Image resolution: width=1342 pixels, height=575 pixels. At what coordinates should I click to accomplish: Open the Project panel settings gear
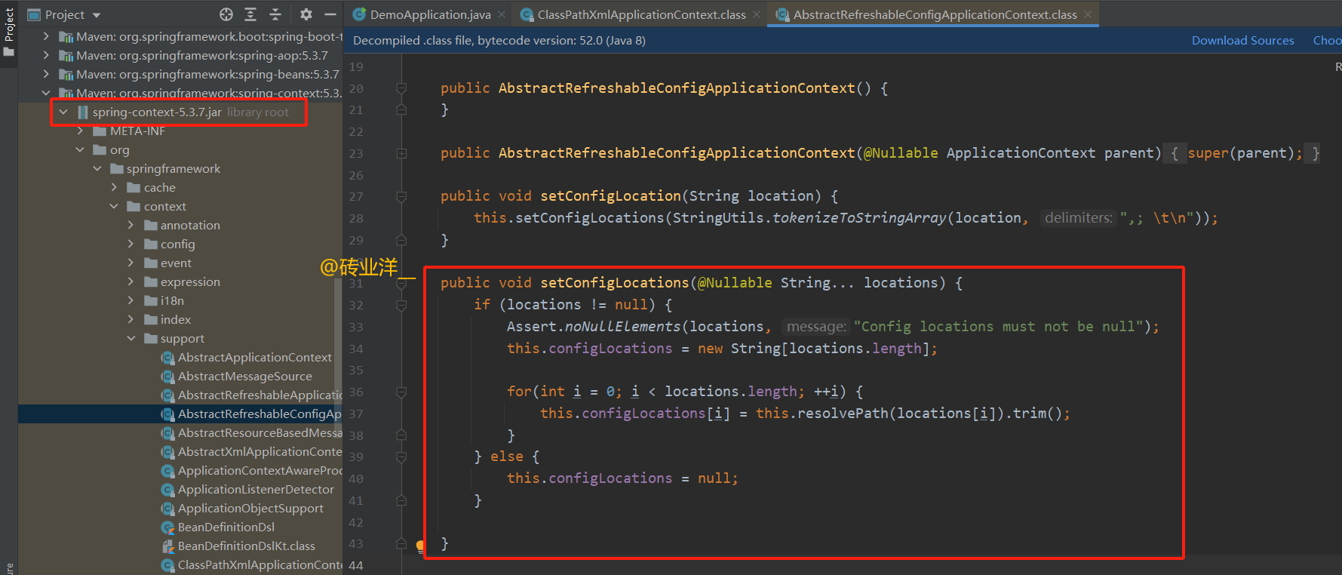coord(306,14)
